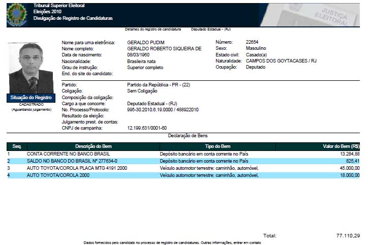Click the AUTO TOYOTA/COROLA 2000 description
This screenshot has height=245, width=368.
pos(58,175)
